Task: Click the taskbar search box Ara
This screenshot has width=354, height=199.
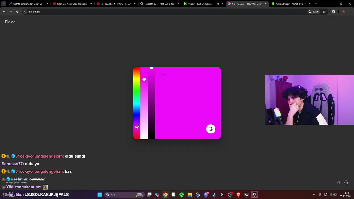Action: point(124,195)
